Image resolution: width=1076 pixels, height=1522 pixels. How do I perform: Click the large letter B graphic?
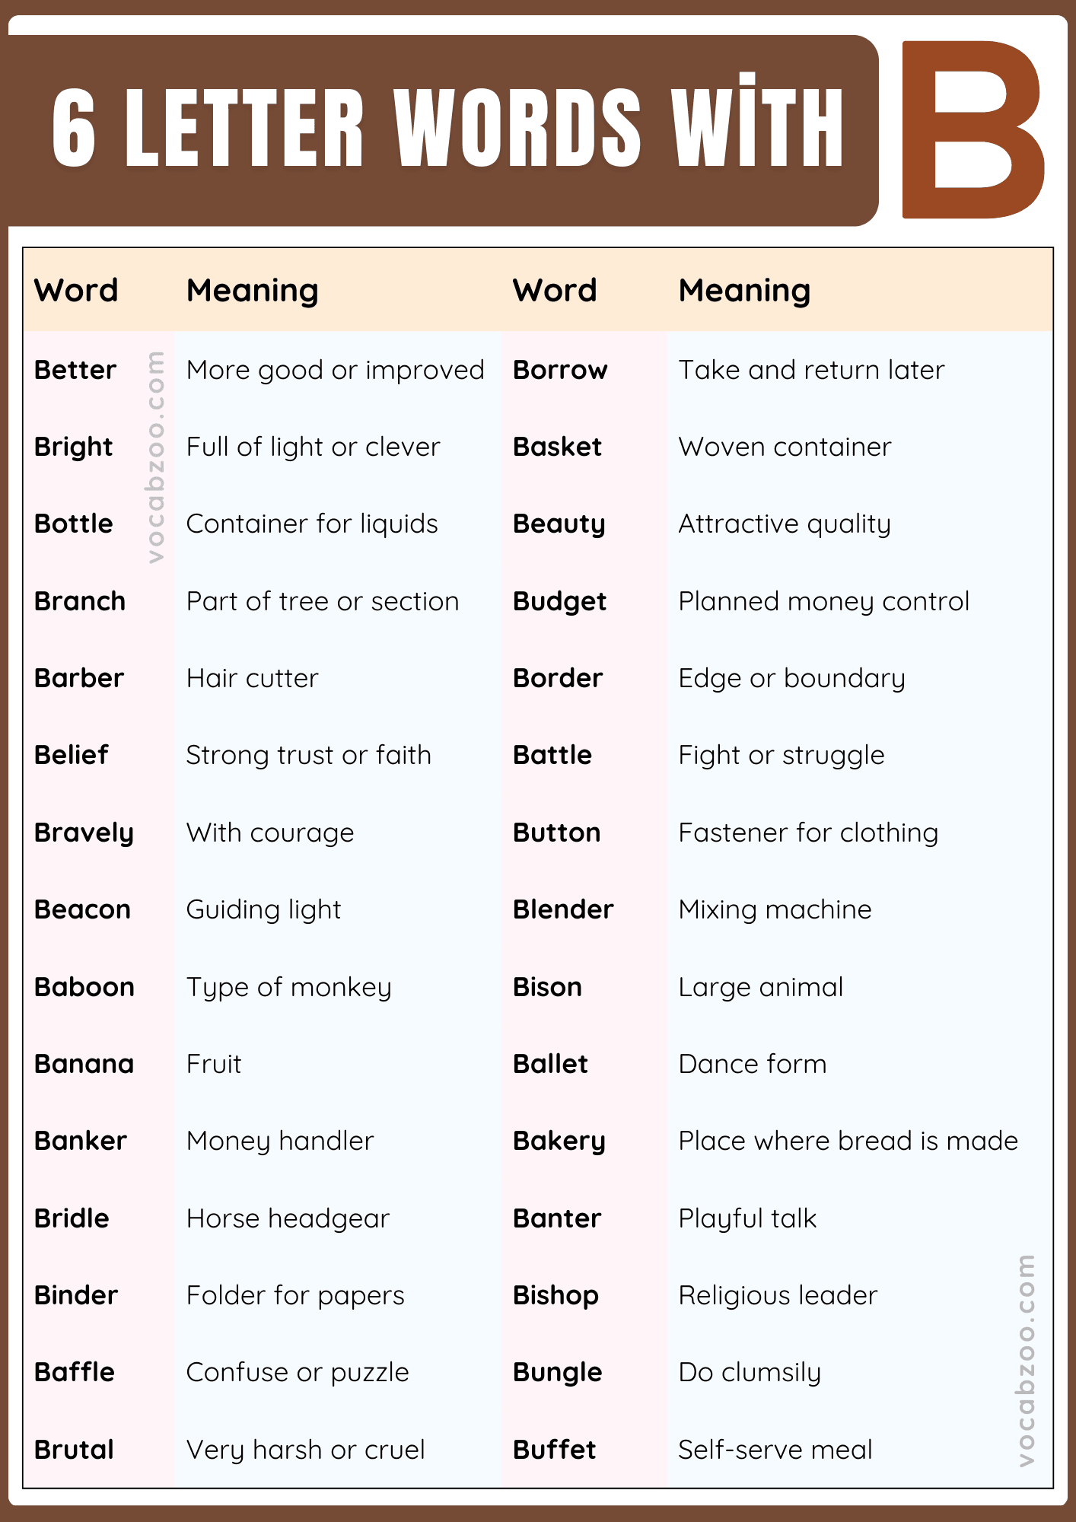[x=972, y=129]
